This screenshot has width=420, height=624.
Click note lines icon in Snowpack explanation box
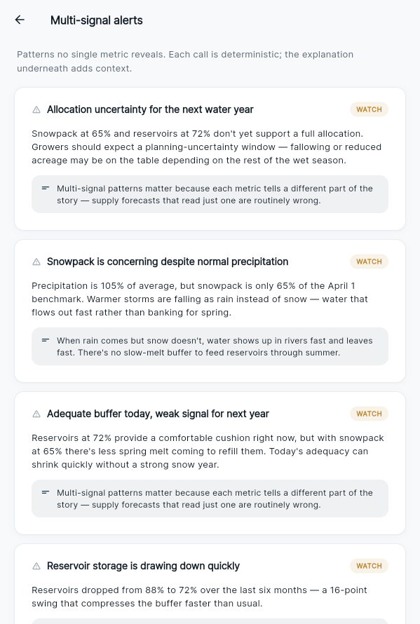(x=46, y=340)
